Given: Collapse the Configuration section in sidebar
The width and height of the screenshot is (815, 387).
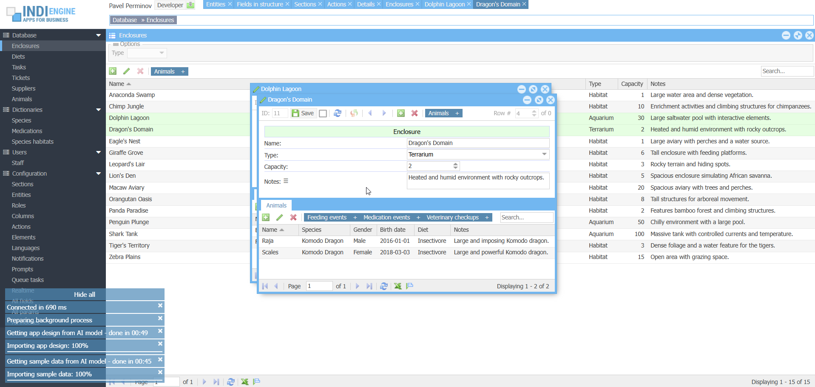Looking at the screenshot, I should 98,174.
